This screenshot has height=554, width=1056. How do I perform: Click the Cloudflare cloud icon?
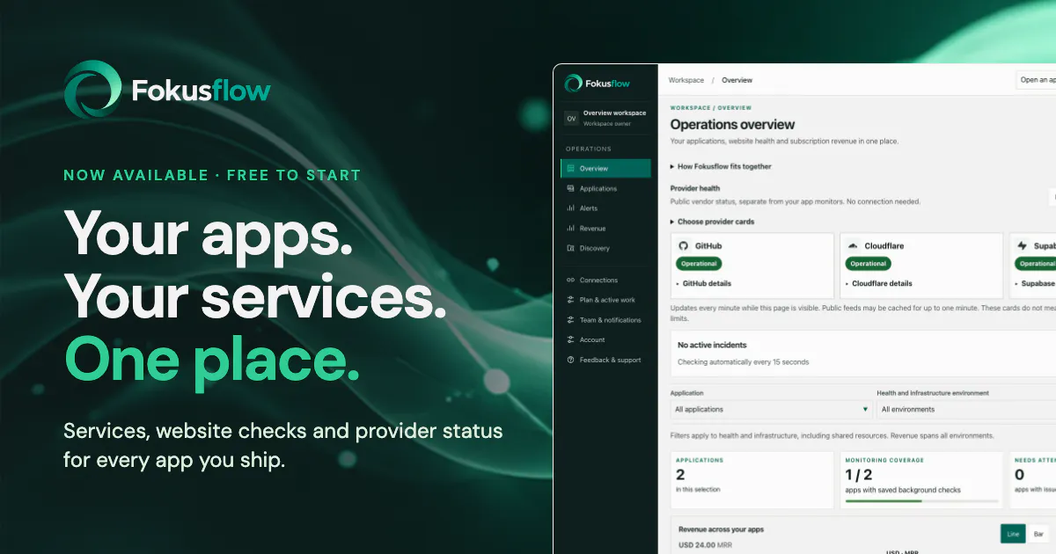coord(852,246)
